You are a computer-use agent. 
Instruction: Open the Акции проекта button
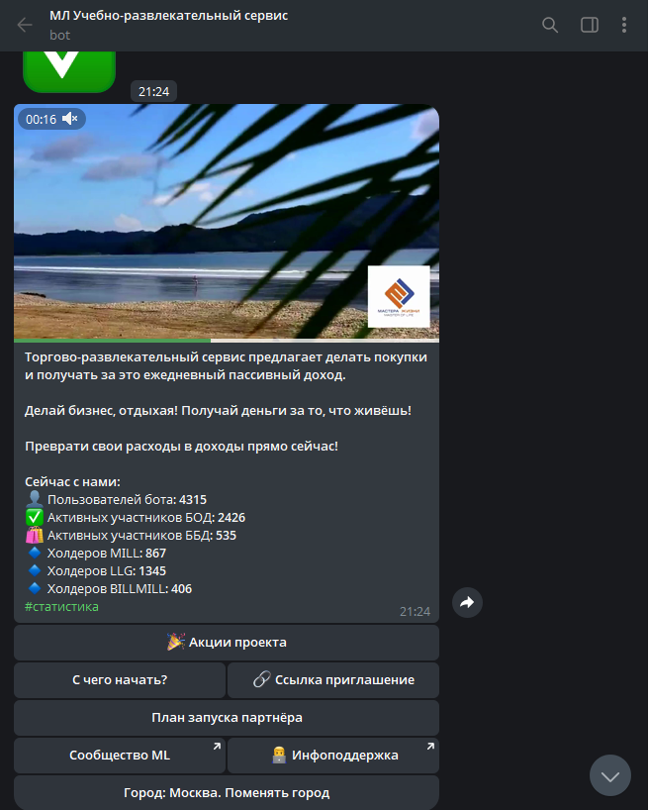[227, 642]
